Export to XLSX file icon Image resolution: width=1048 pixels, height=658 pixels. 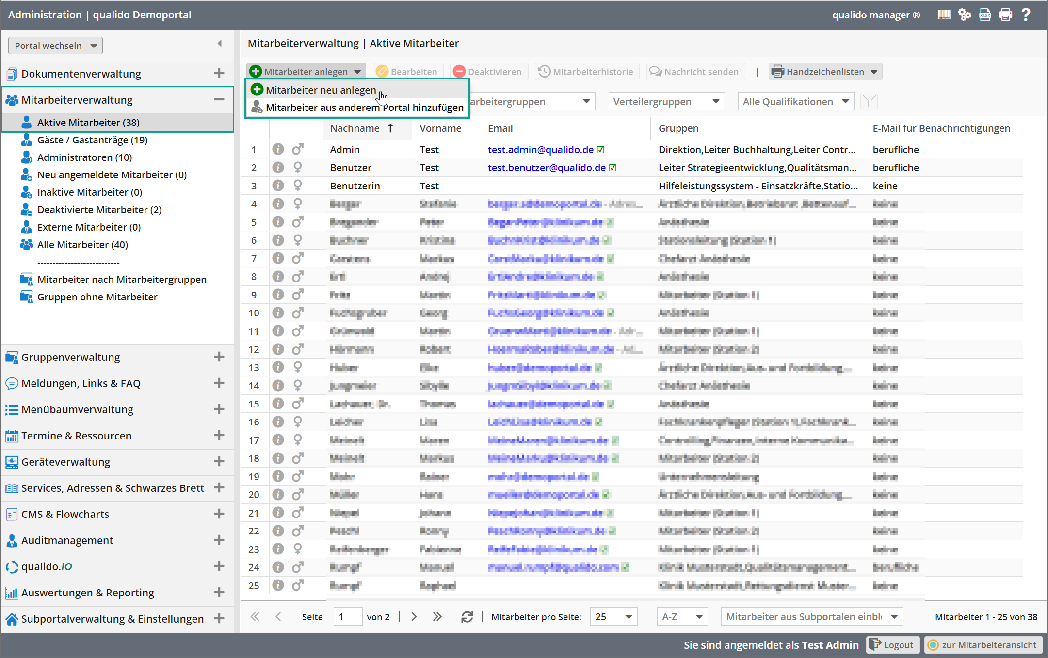coord(985,15)
